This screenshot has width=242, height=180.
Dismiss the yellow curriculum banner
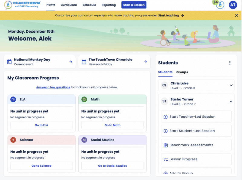237,15
